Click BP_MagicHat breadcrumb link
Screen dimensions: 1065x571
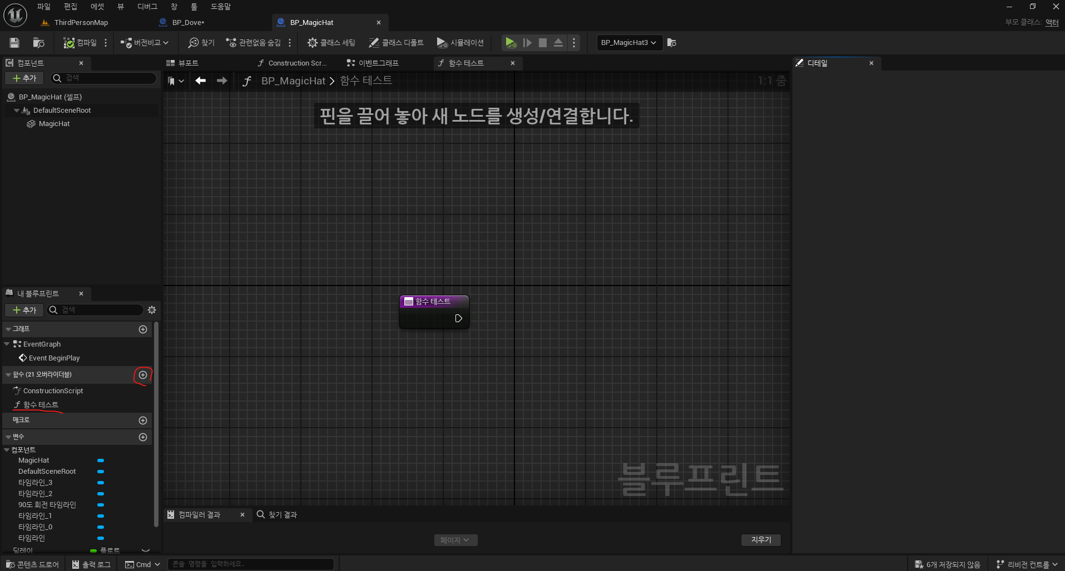click(293, 81)
